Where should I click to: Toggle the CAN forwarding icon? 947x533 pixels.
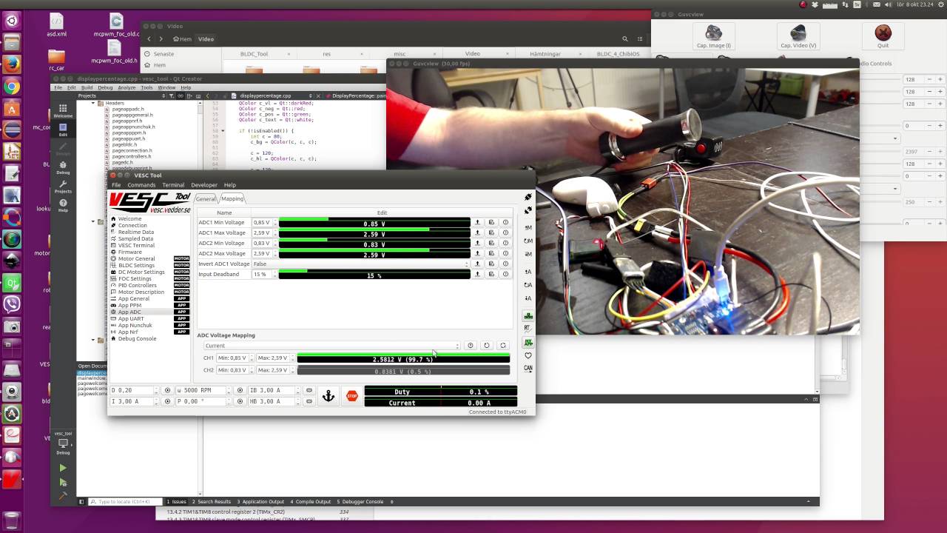(528, 368)
